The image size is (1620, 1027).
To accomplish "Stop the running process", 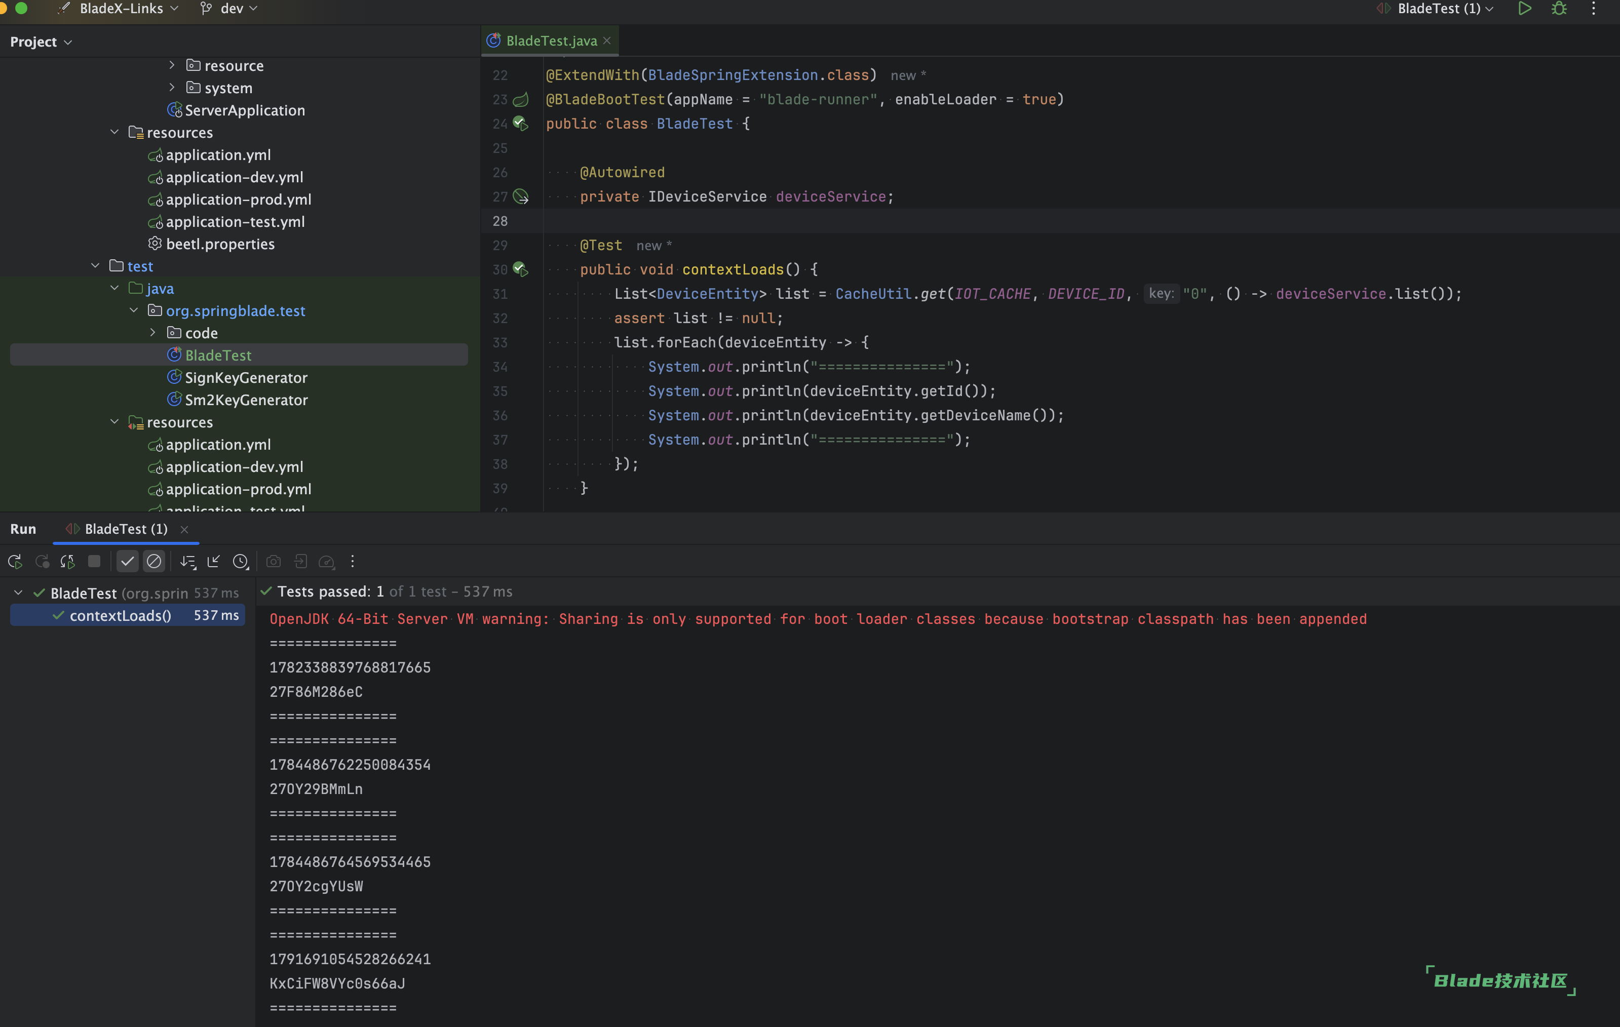I will pyautogui.click(x=94, y=561).
